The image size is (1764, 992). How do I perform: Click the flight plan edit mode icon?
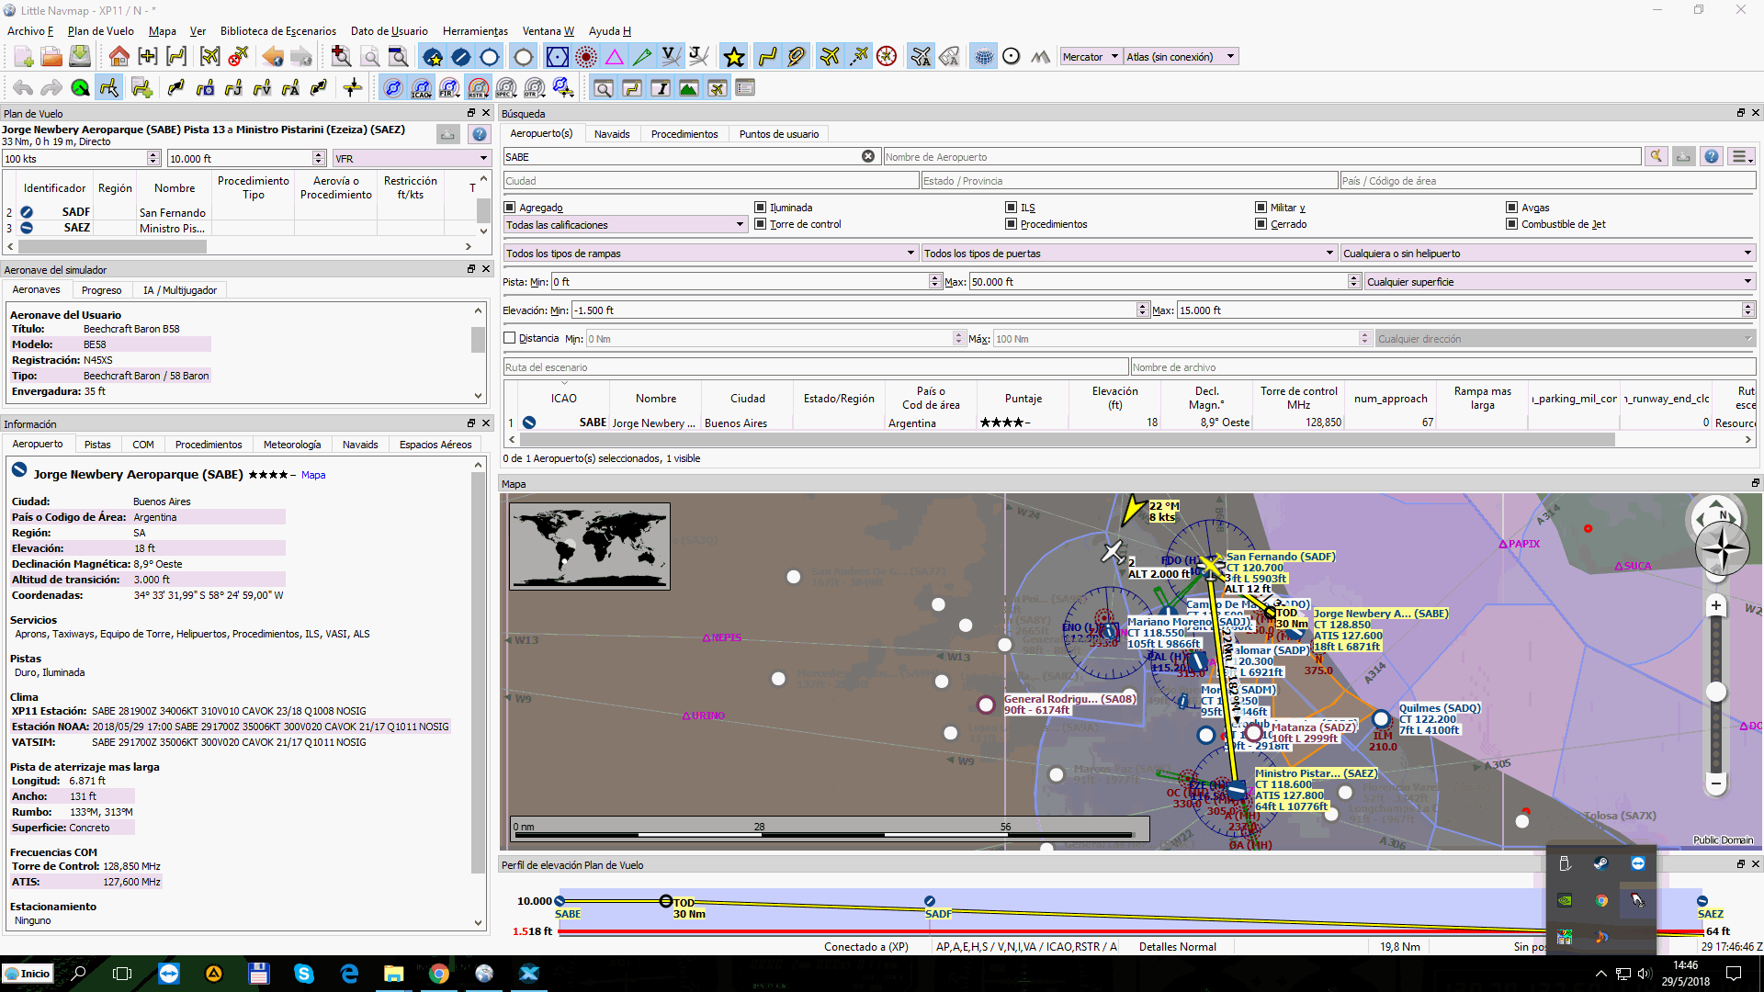pos(109,88)
